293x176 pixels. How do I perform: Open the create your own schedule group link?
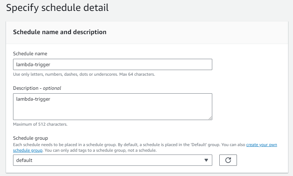(261, 145)
